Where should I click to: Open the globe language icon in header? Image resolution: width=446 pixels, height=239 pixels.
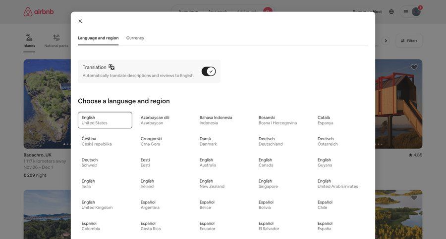click(x=391, y=12)
